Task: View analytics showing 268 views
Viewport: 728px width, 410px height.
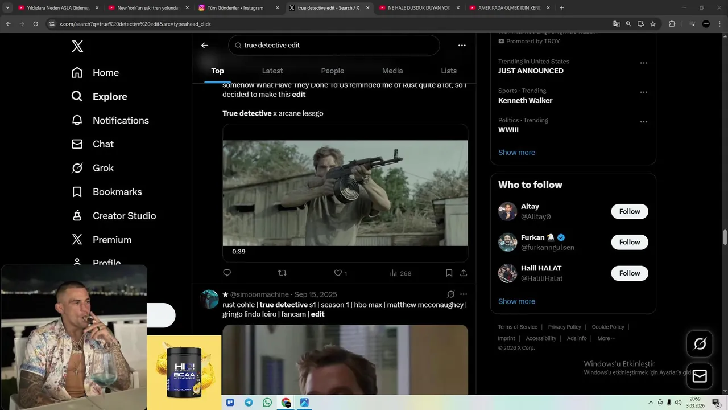Action: pyautogui.click(x=400, y=273)
